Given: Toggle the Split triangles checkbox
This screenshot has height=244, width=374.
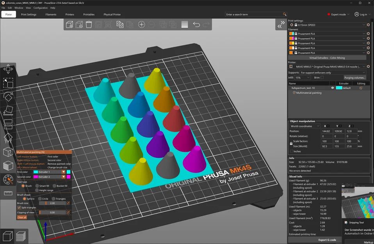Looking at the screenshot, I should coord(19,208).
